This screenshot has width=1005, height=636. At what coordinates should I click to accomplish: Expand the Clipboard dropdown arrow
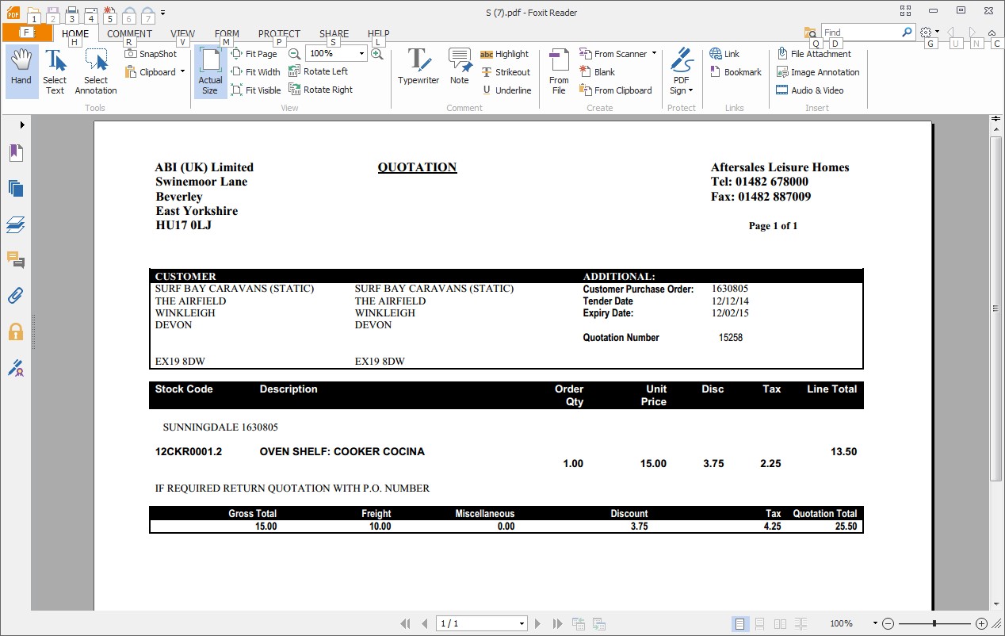point(182,72)
